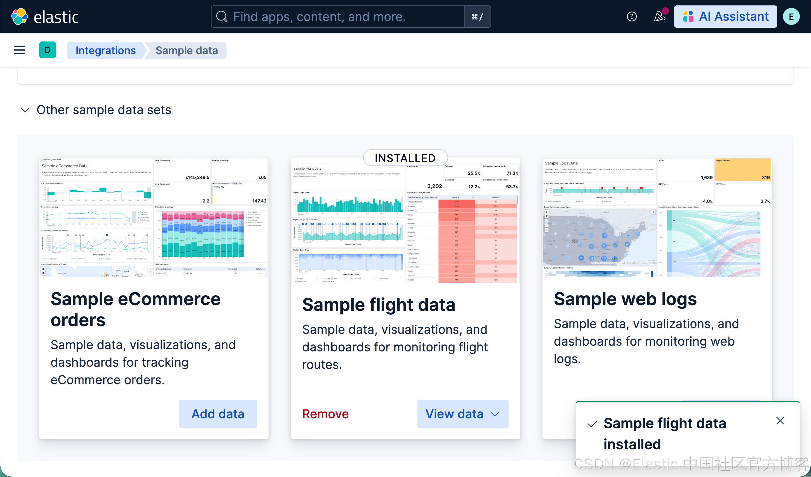Viewport: 811px width, 477px height.
Task: Dismiss the flight data installed toast
Action: [780, 421]
